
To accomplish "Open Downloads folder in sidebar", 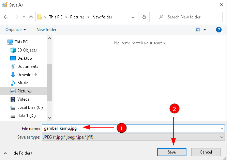I will point(27,75).
